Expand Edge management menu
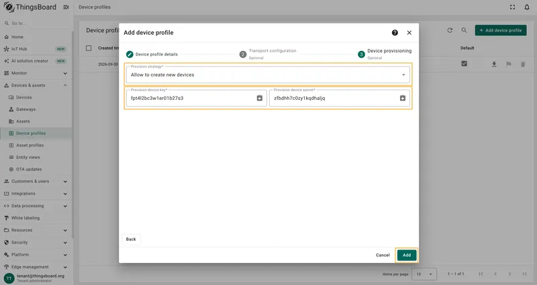The width and height of the screenshot is (537, 285). click(x=36, y=267)
